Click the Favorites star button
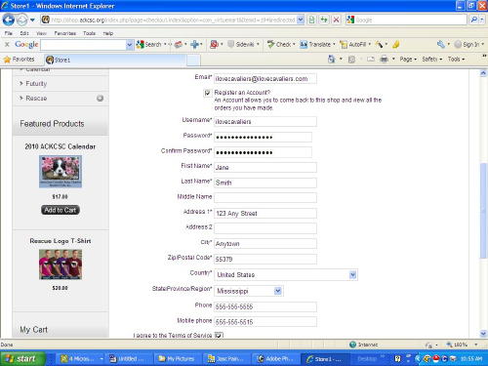This screenshot has width=488, height=366. click(x=19, y=60)
